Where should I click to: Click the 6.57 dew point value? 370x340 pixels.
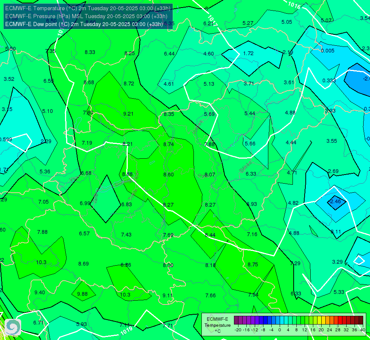[x=84, y=233]
